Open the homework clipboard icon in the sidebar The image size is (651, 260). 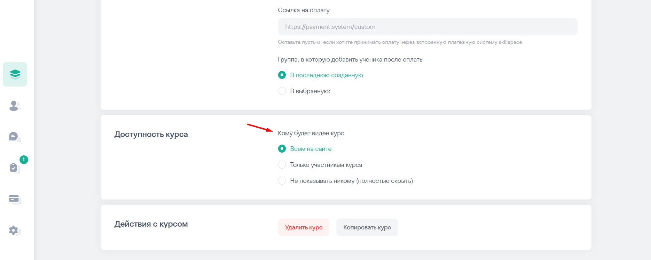pos(14,168)
